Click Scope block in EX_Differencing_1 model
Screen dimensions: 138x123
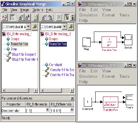128,40
